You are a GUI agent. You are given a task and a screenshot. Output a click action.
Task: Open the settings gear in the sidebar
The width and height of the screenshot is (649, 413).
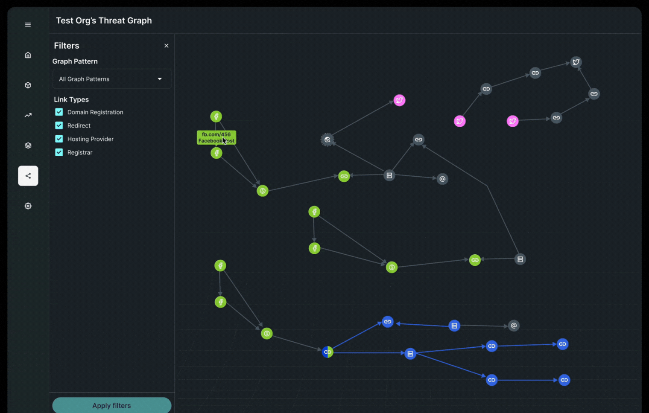tap(28, 206)
